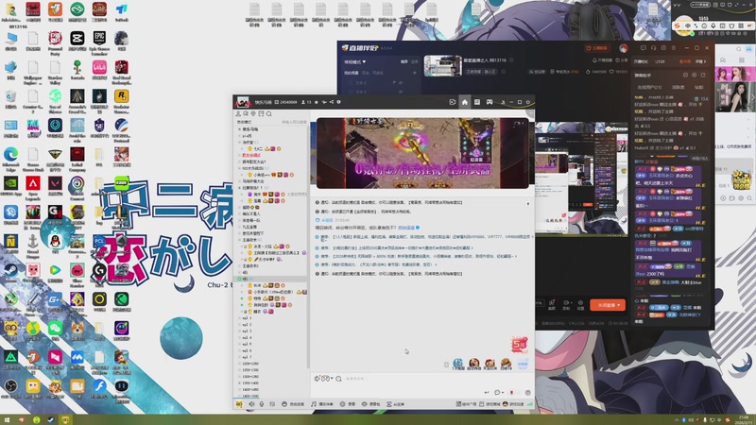Collapse the 比赛现场 channel node
This screenshot has height=425, width=756.
[x=240, y=188]
